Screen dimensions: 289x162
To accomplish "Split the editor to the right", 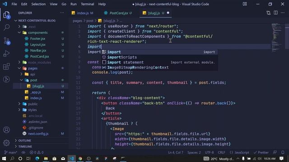I will [x=275, y=13].
